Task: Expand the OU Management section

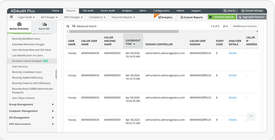Action: tap(31, 118)
